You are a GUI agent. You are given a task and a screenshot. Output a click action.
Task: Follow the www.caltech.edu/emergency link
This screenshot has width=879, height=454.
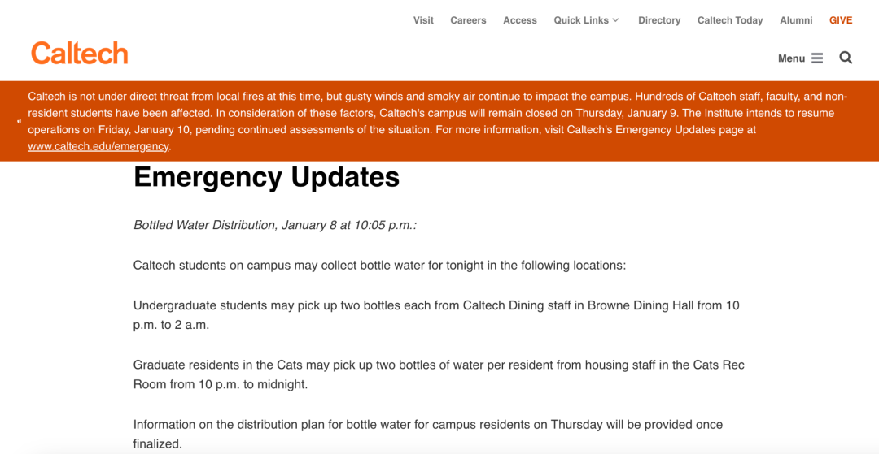(x=98, y=146)
